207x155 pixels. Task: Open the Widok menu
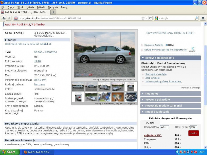(x=20, y=7)
